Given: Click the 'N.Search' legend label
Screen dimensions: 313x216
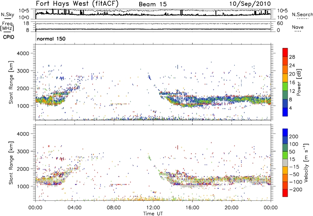Looking at the screenshot, I should 302,14.
